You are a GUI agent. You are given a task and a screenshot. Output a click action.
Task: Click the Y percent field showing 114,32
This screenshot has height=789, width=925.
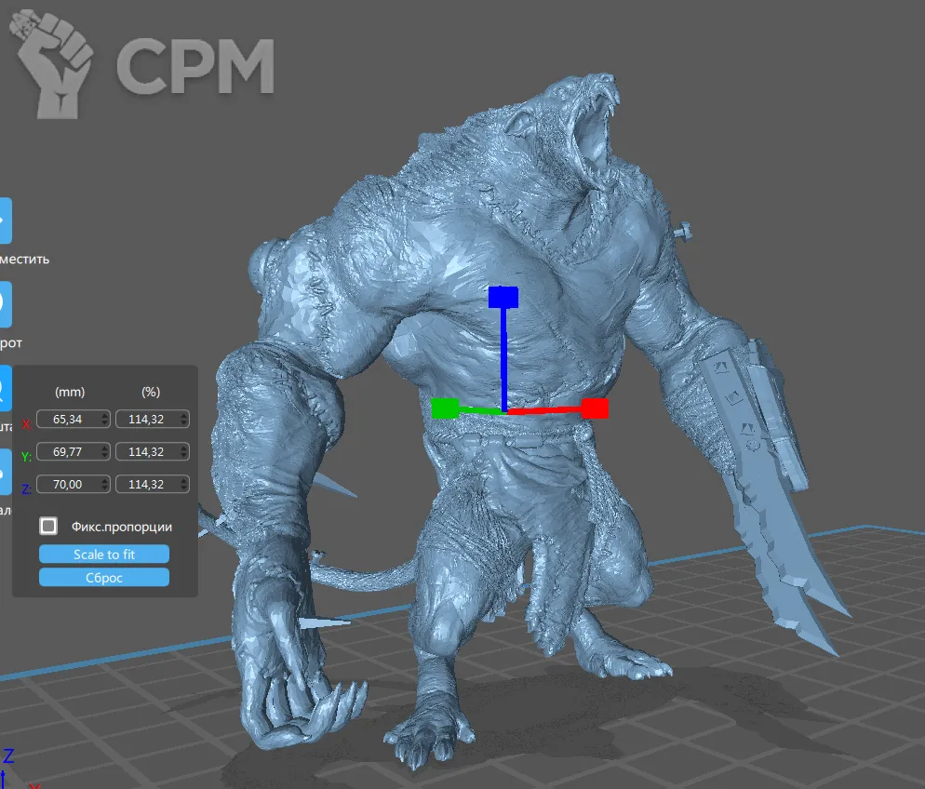coord(146,452)
